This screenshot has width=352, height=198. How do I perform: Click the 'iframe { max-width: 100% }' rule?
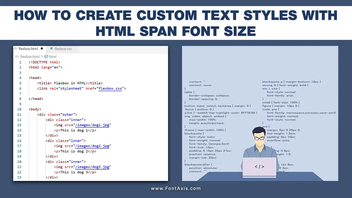click(x=205, y=130)
